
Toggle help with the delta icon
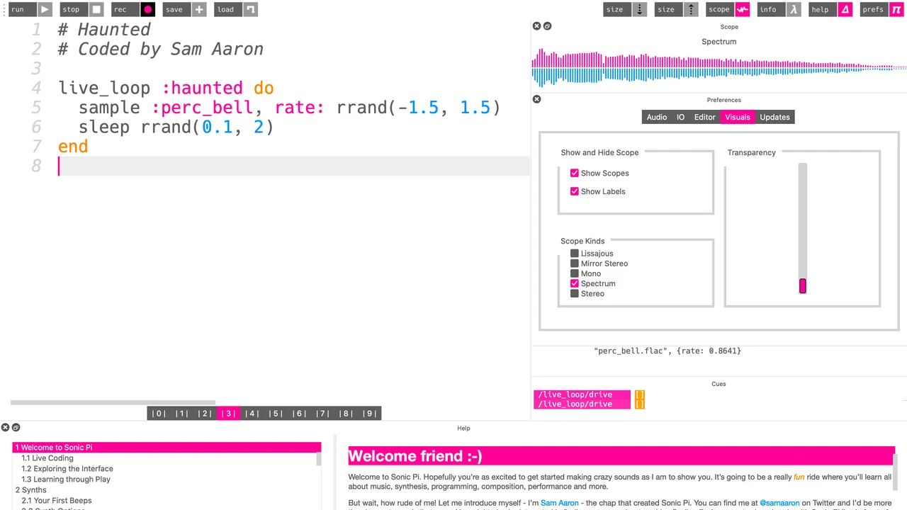coord(845,9)
